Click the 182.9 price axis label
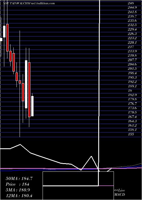 (132, 95)
